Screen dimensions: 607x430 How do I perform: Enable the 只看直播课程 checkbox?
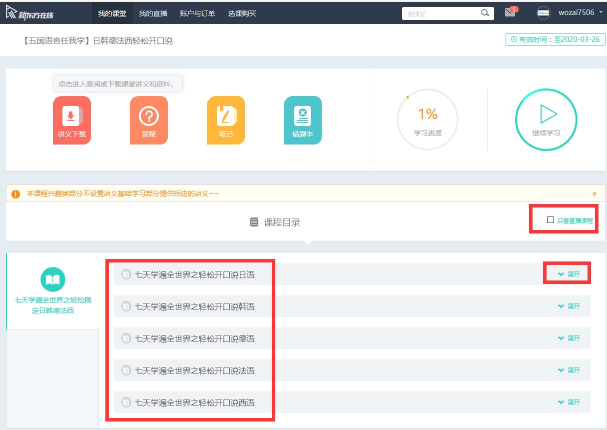point(551,220)
